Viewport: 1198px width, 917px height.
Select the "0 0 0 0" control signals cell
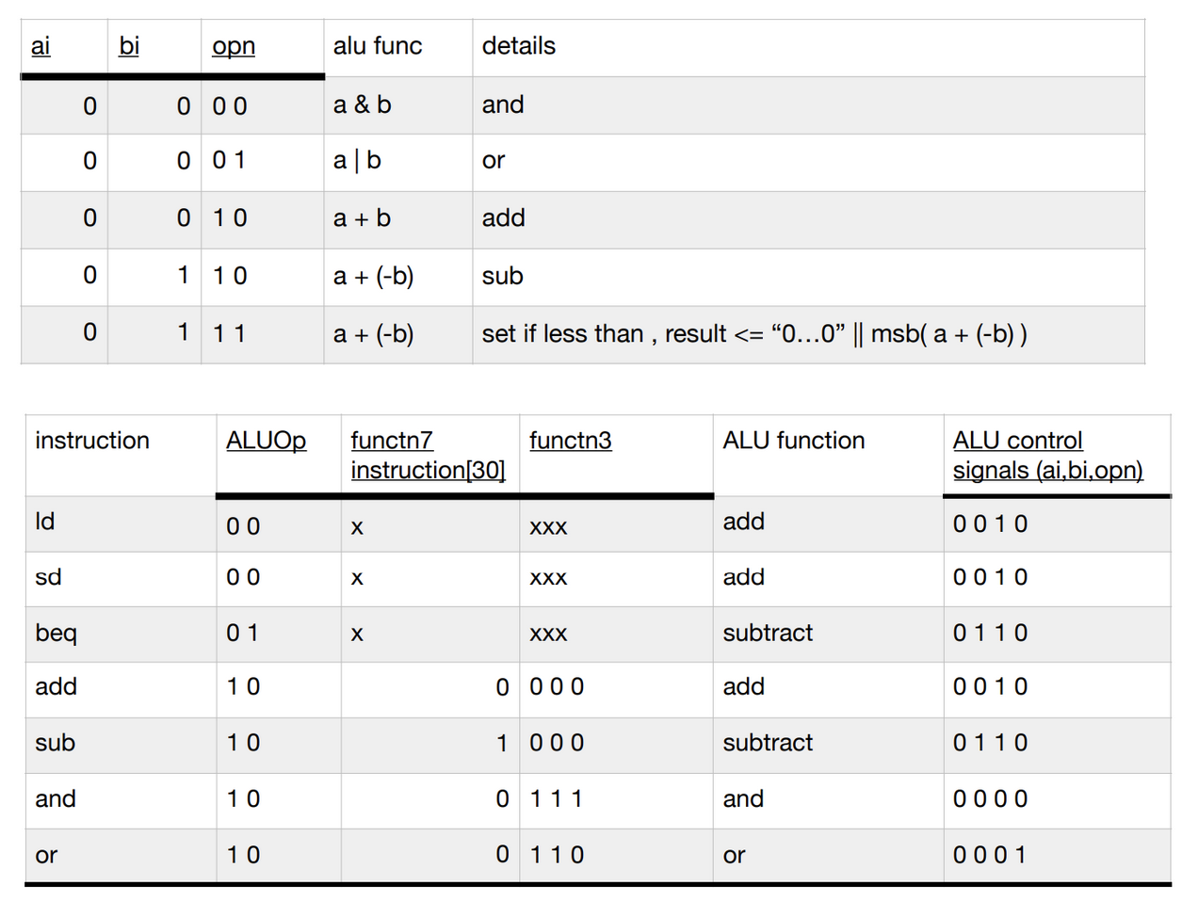point(989,799)
